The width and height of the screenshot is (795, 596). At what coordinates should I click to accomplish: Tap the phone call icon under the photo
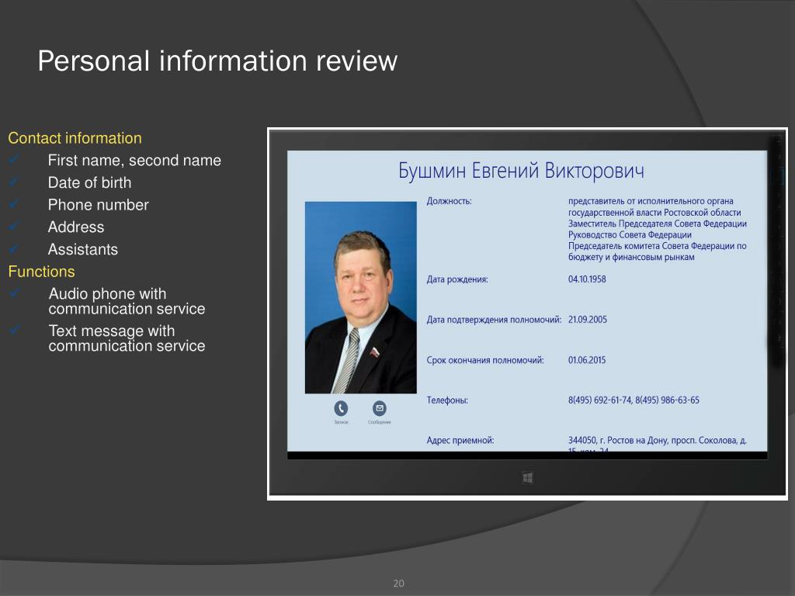click(x=341, y=408)
